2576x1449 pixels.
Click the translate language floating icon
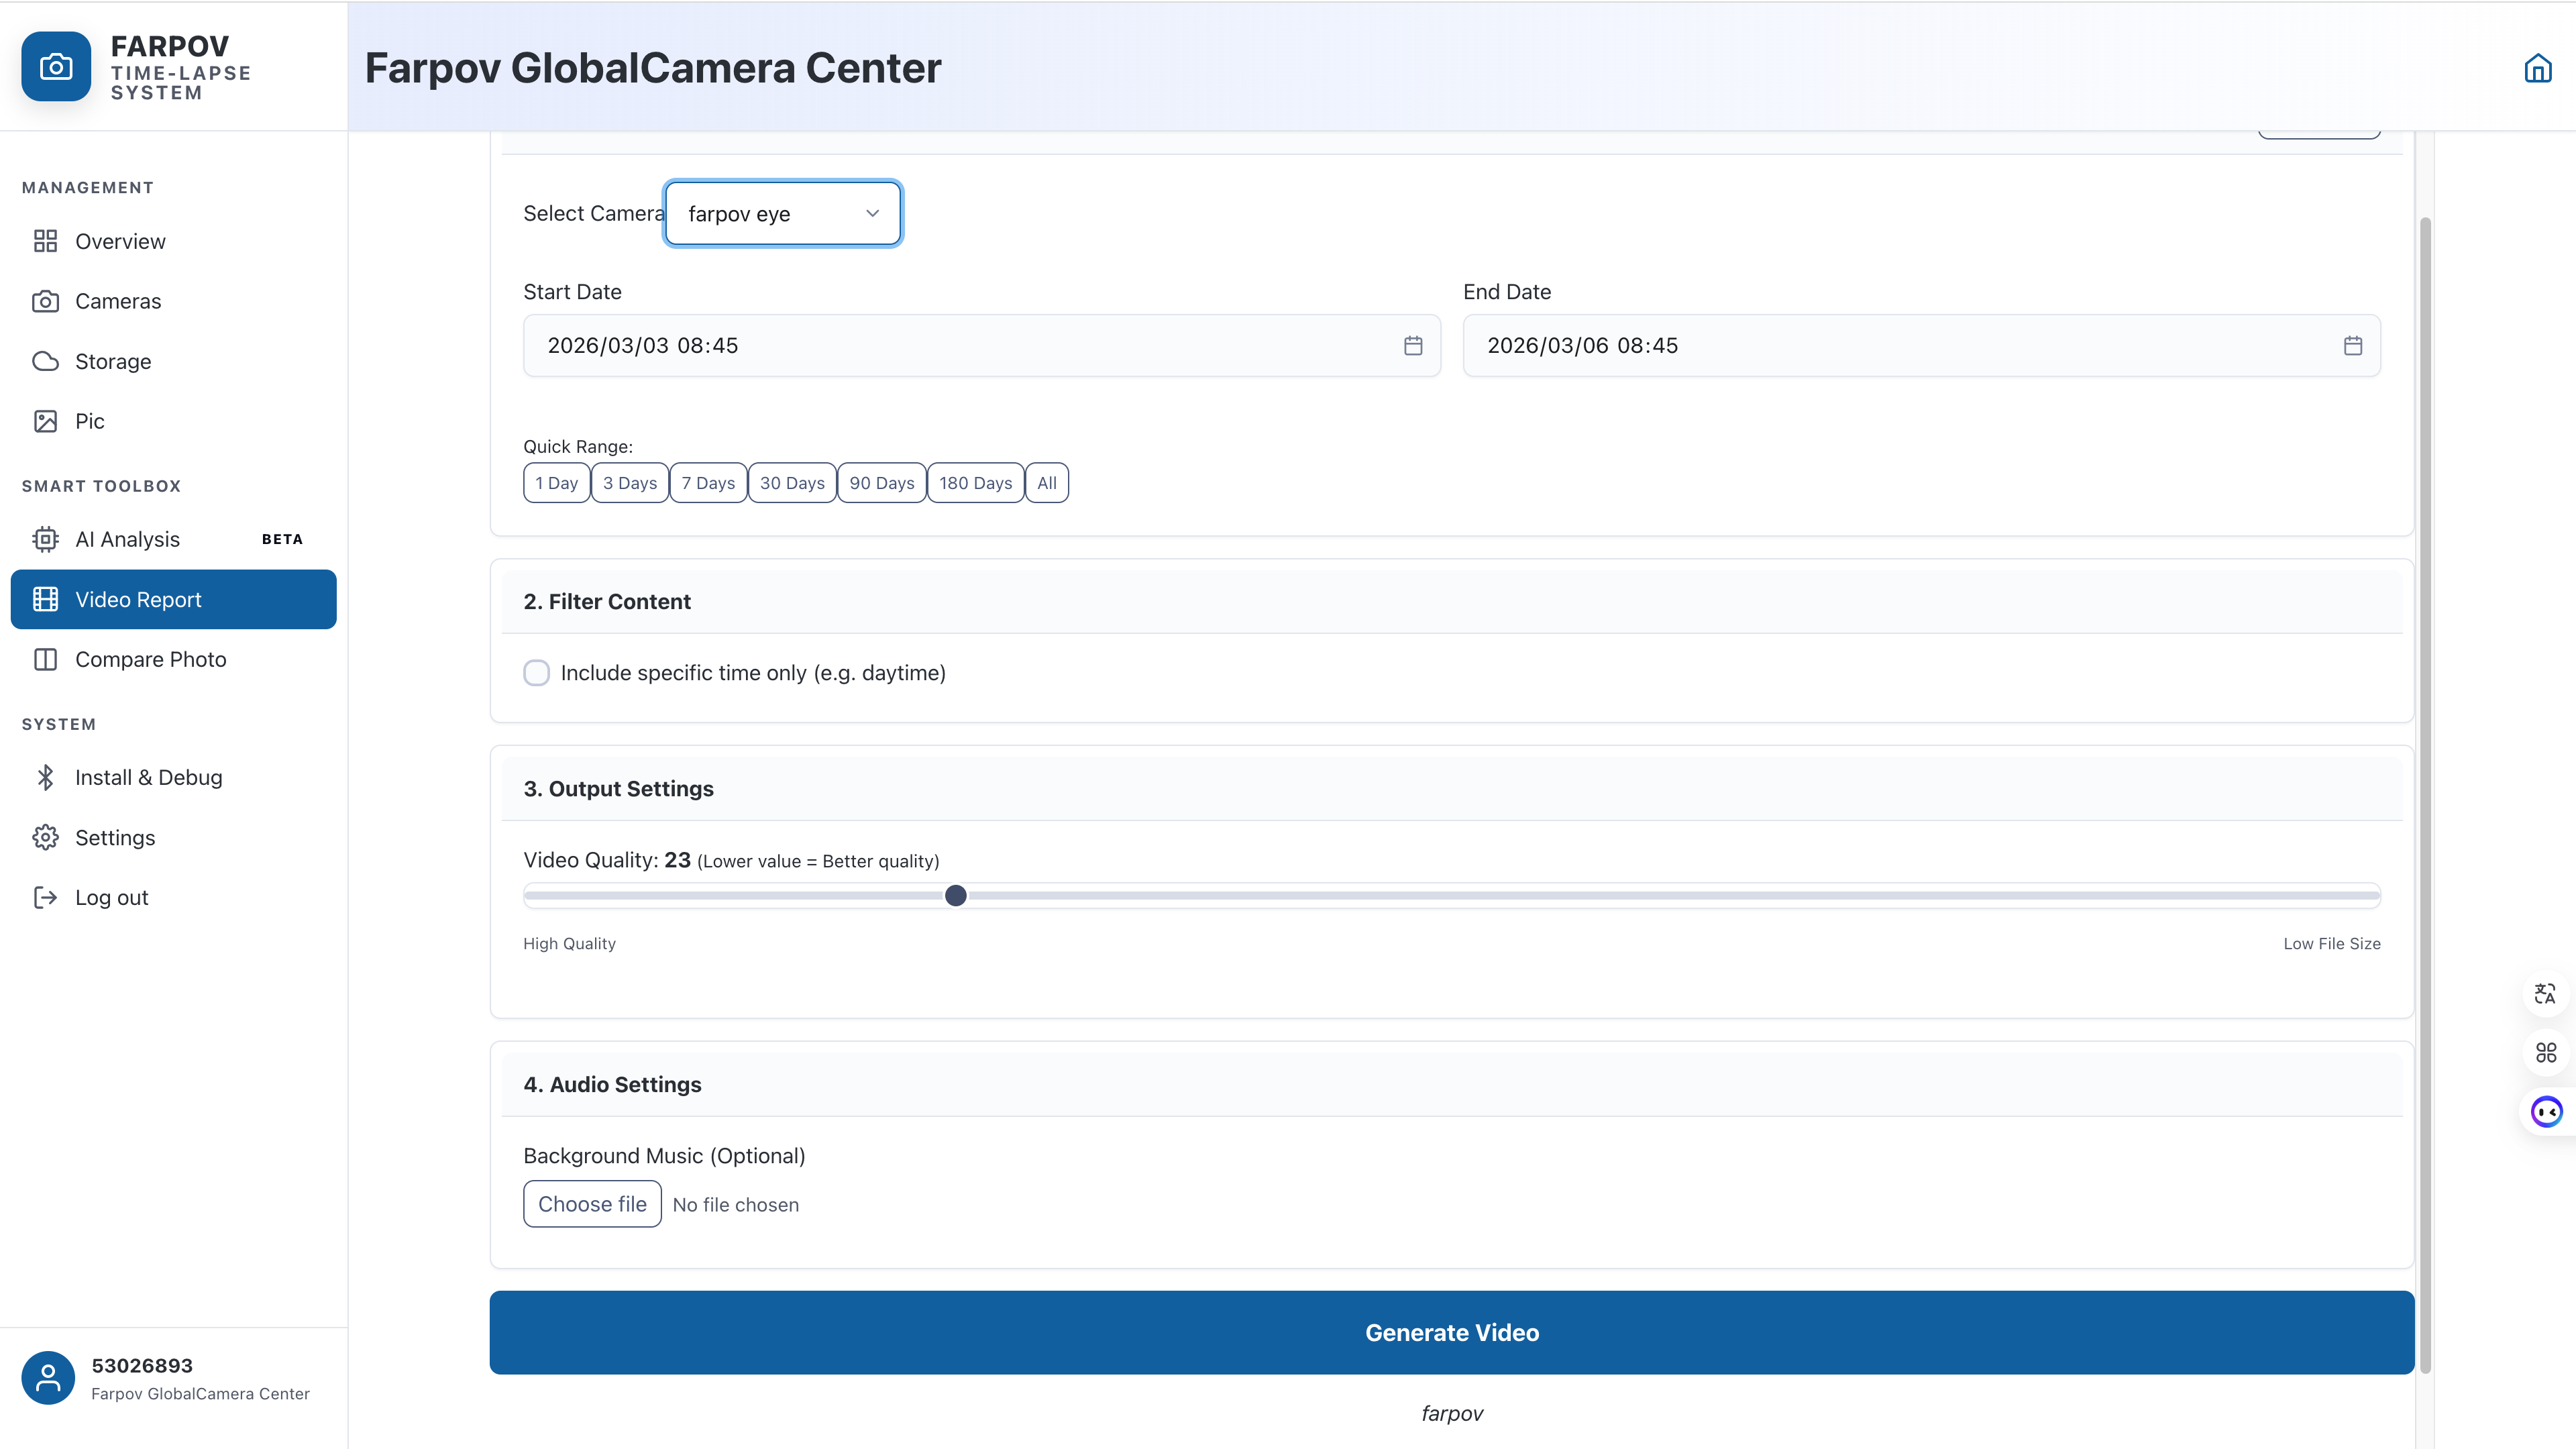[x=2545, y=993]
